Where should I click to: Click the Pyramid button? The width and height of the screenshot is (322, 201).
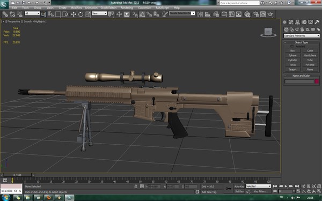point(310,65)
